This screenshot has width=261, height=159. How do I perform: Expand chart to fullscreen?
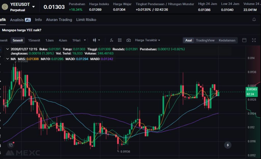[x=254, y=40]
